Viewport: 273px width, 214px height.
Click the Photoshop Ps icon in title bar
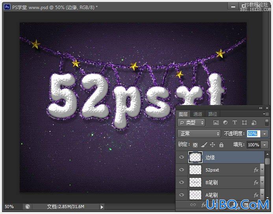tap(7, 7)
